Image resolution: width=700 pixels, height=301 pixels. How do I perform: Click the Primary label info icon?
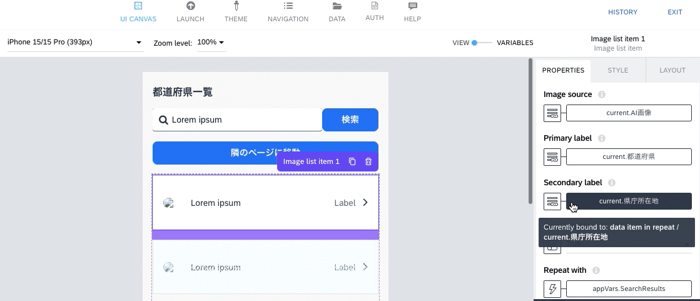(x=601, y=138)
